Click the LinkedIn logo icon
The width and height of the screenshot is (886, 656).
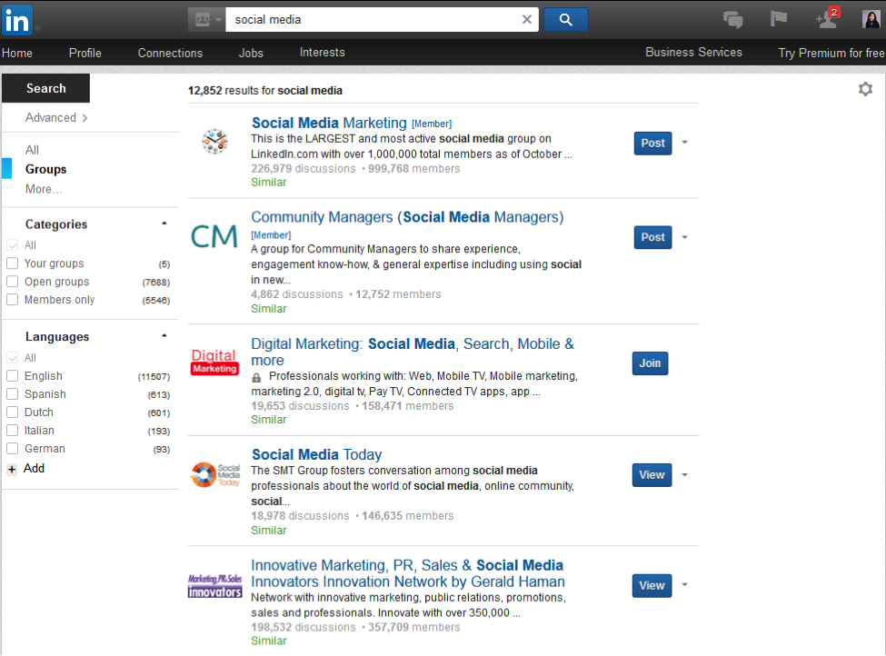17,20
